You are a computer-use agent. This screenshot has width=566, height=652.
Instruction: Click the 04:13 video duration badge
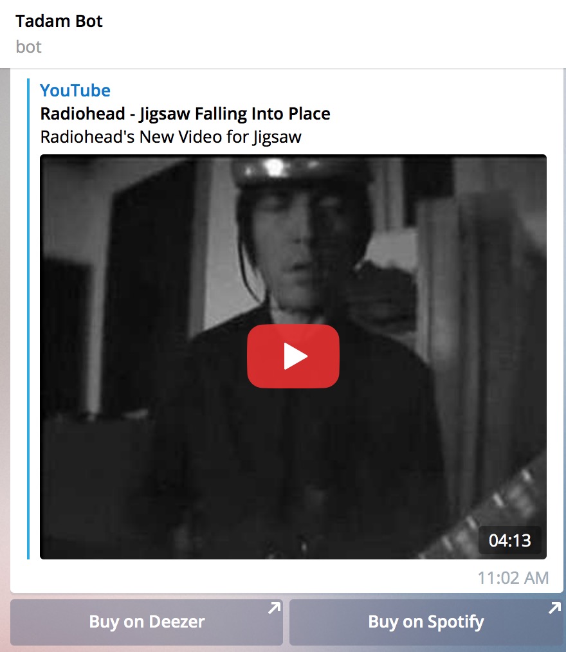pos(510,540)
